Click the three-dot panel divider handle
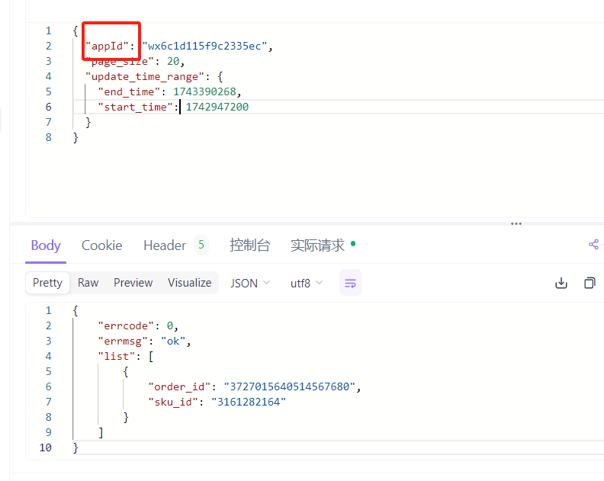 click(x=516, y=224)
